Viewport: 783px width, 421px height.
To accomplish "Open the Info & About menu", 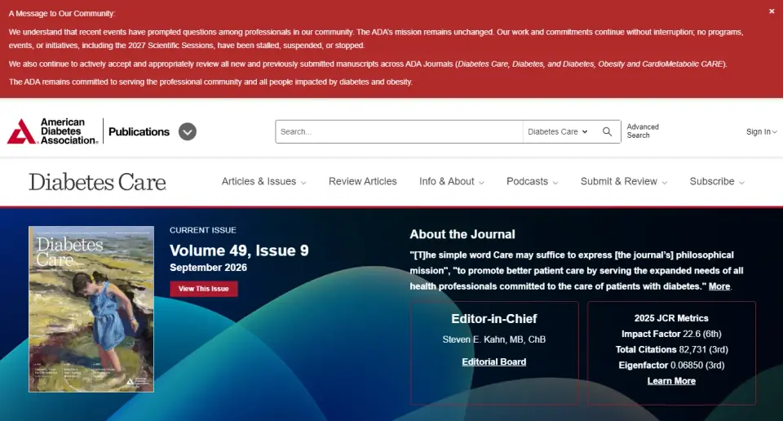I will pos(451,181).
